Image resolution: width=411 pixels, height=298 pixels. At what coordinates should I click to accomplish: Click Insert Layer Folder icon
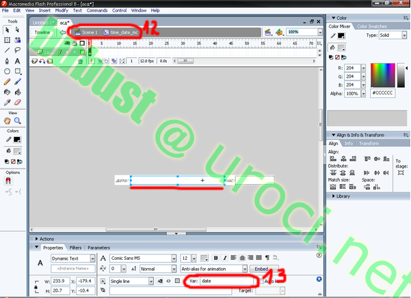click(x=50, y=61)
